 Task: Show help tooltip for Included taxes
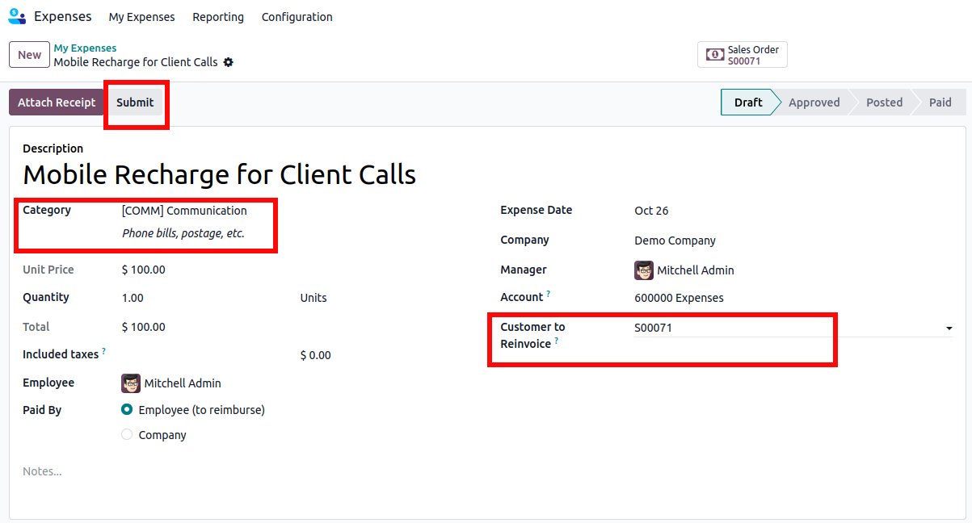(104, 352)
